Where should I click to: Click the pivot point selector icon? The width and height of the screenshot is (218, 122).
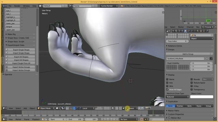(x=63, y=108)
